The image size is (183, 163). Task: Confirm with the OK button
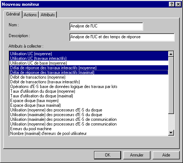(107, 155)
